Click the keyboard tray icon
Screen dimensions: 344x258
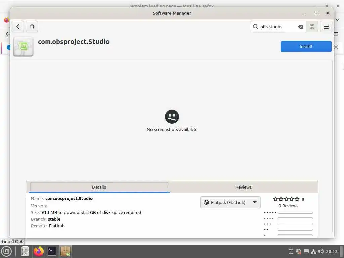306,251
